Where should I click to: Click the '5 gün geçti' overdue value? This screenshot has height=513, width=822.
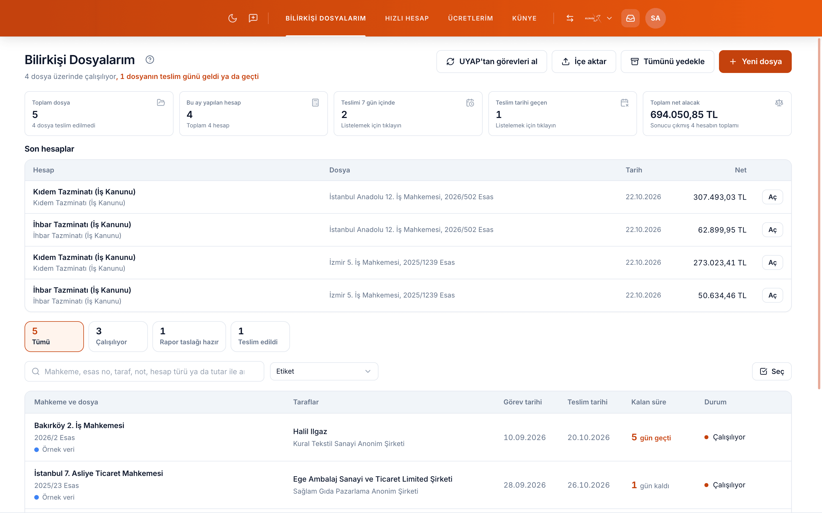651,437
